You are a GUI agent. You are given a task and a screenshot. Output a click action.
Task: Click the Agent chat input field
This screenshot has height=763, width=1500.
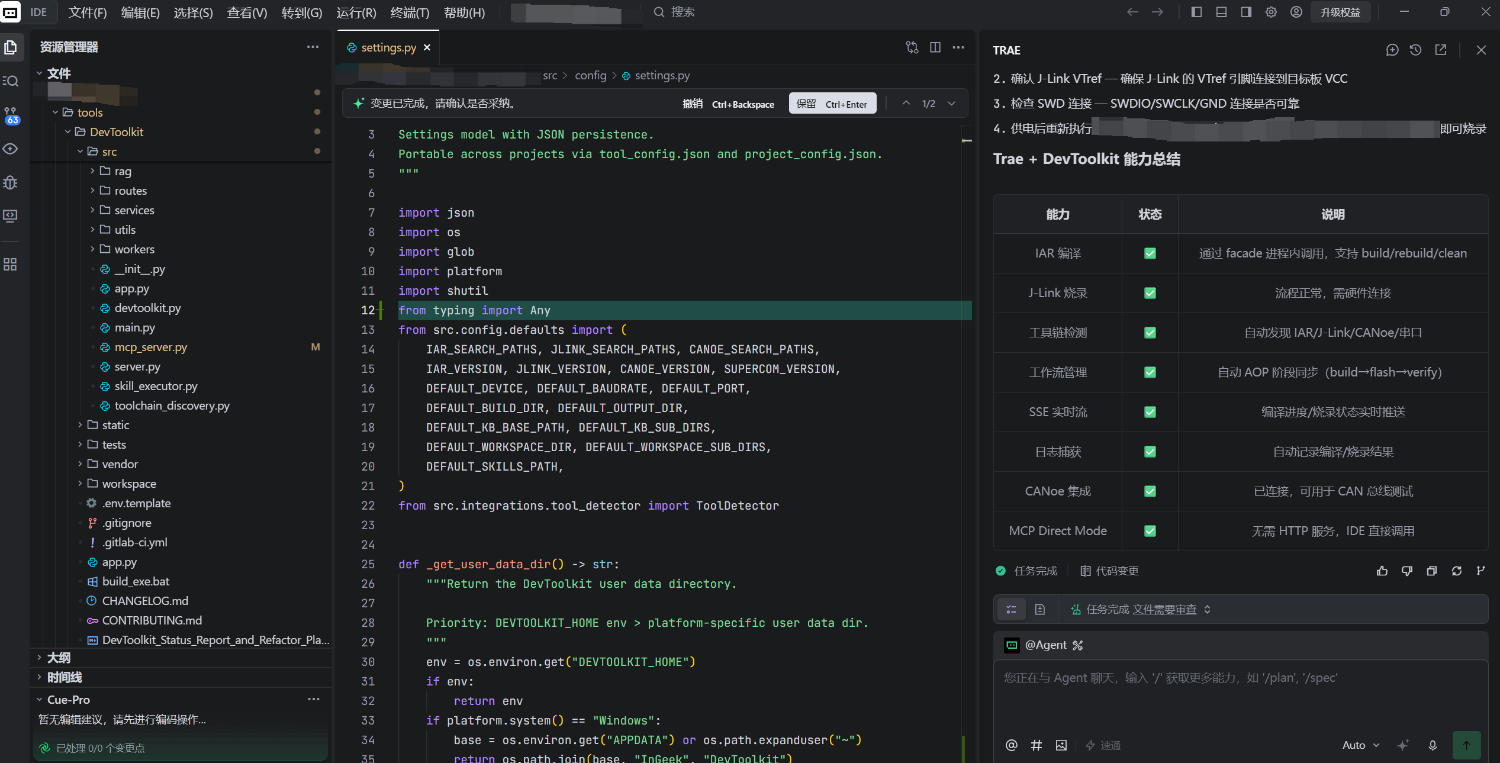tap(1240, 696)
